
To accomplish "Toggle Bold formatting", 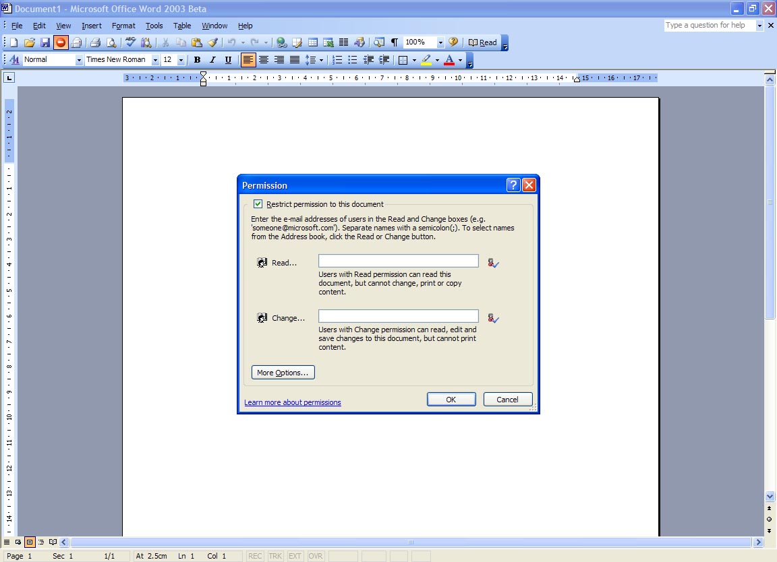I will click(x=197, y=60).
